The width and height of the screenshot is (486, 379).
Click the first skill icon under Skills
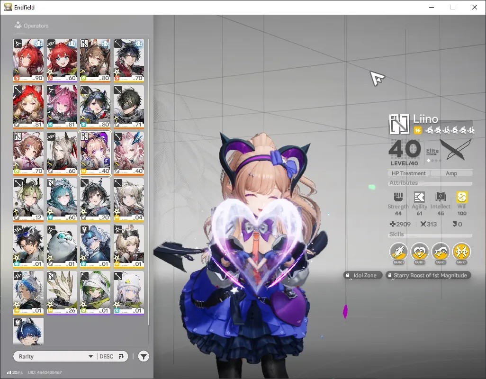coord(398,252)
